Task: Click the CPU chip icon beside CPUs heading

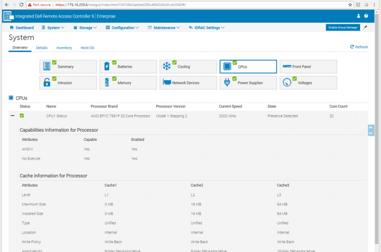Action: coord(11,98)
